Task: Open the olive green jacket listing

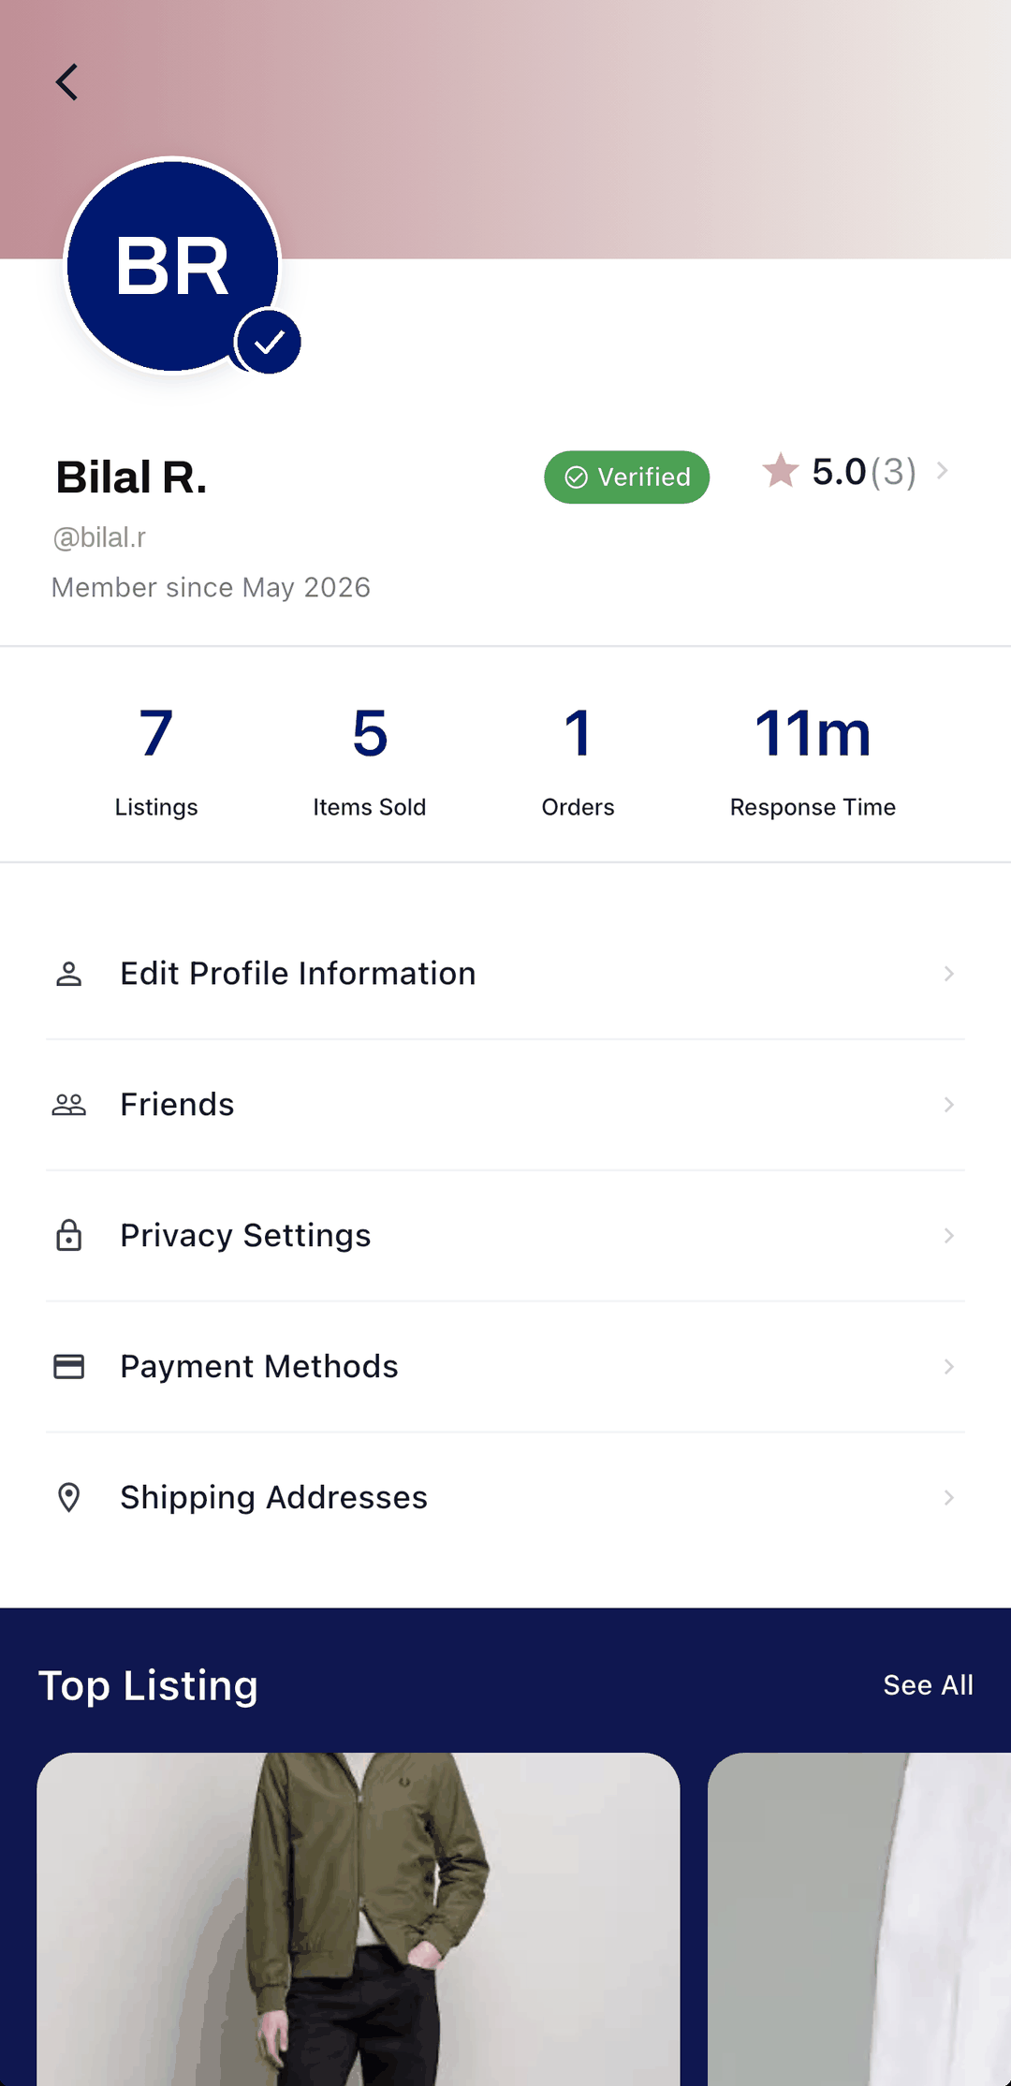Action: (x=358, y=1919)
